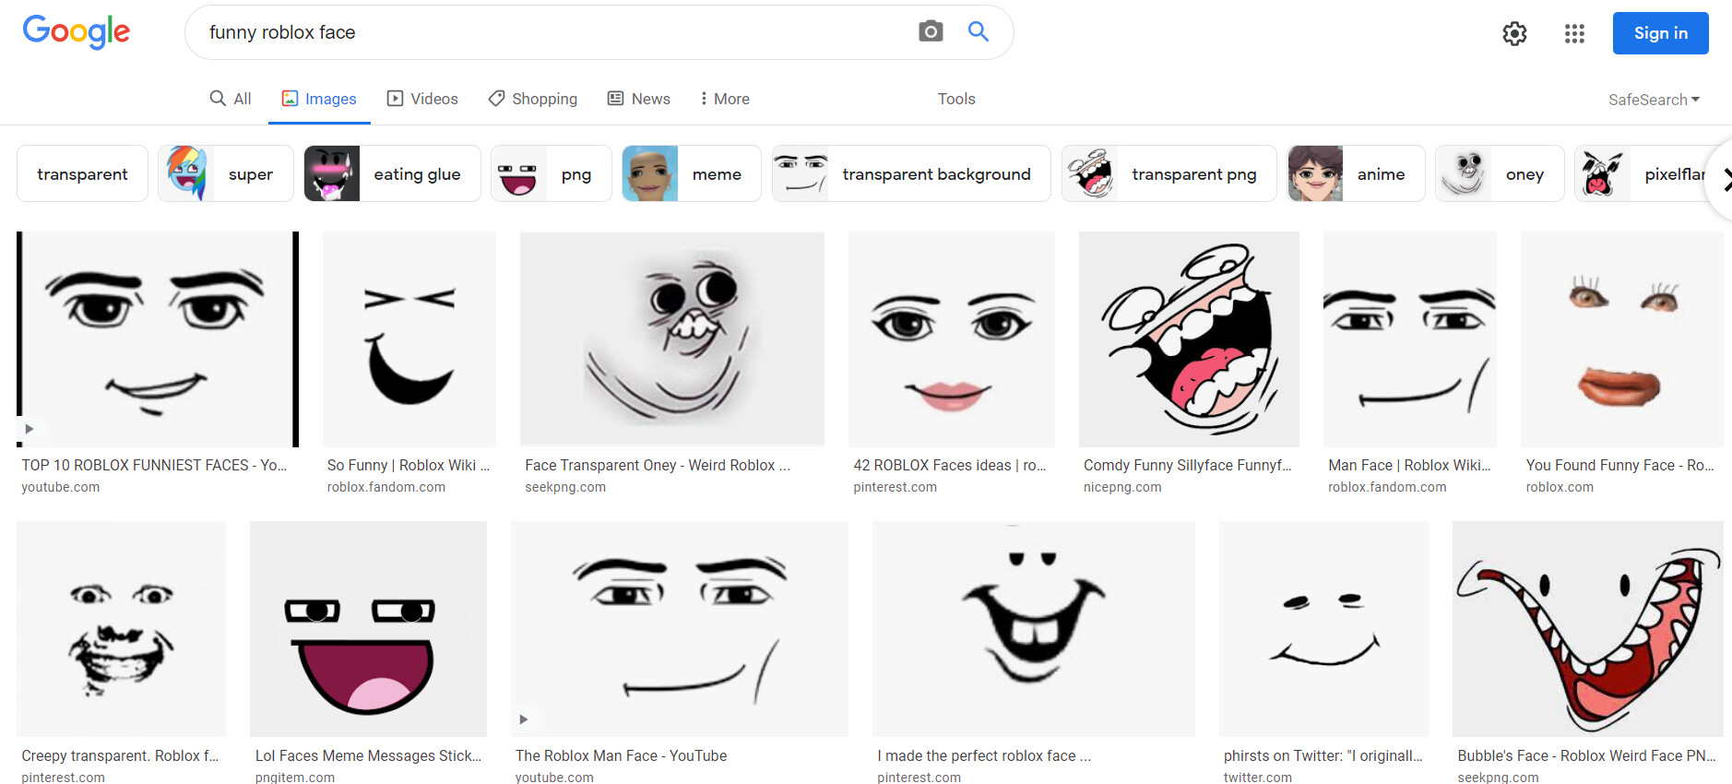Viewport: 1732px width, 784px height.
Task: Click the Sign in button
Action: pyautogui.click(x=1660, y=33)
